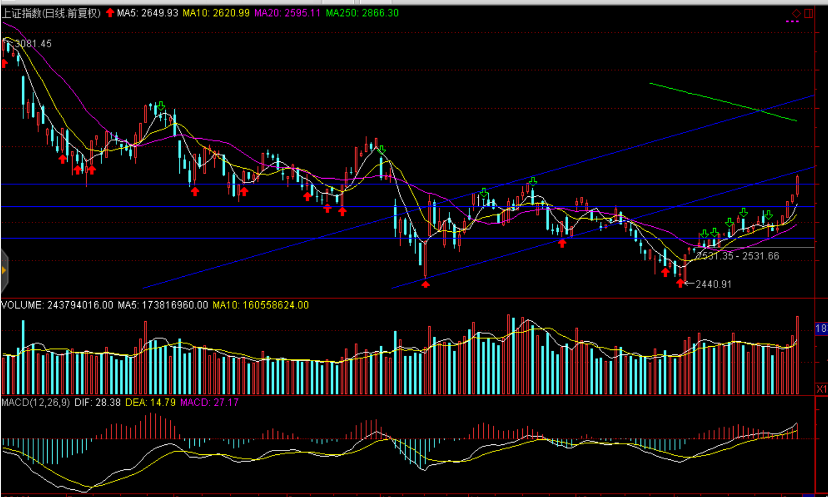Click the 2440.91 low price label
The image size is (828, 497).
[713, 284]
